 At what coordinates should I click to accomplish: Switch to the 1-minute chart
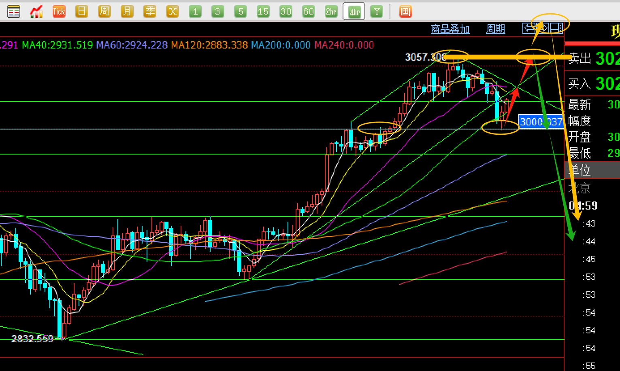pos(195,11)
